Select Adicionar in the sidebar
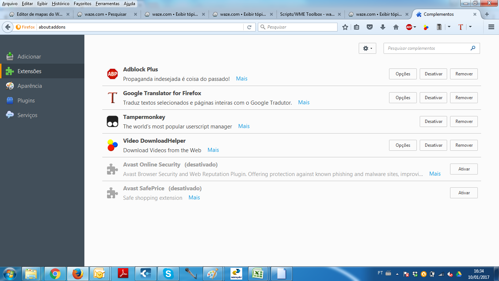This screenshot has width=499, height=281. pos(42,57)
